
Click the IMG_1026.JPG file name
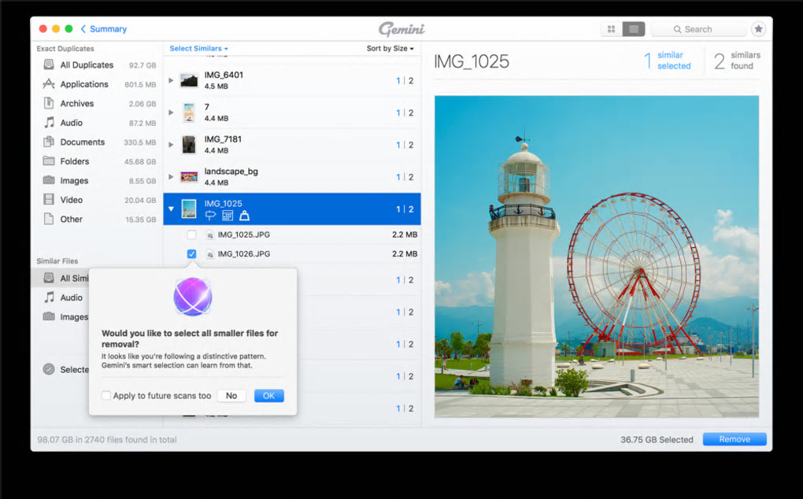244,254
